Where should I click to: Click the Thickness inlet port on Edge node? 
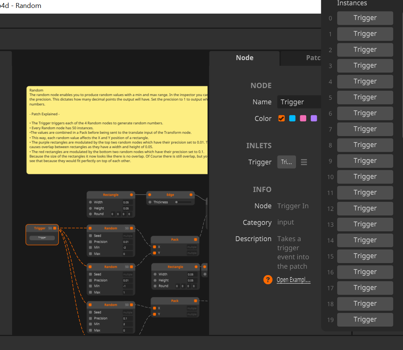150,202
